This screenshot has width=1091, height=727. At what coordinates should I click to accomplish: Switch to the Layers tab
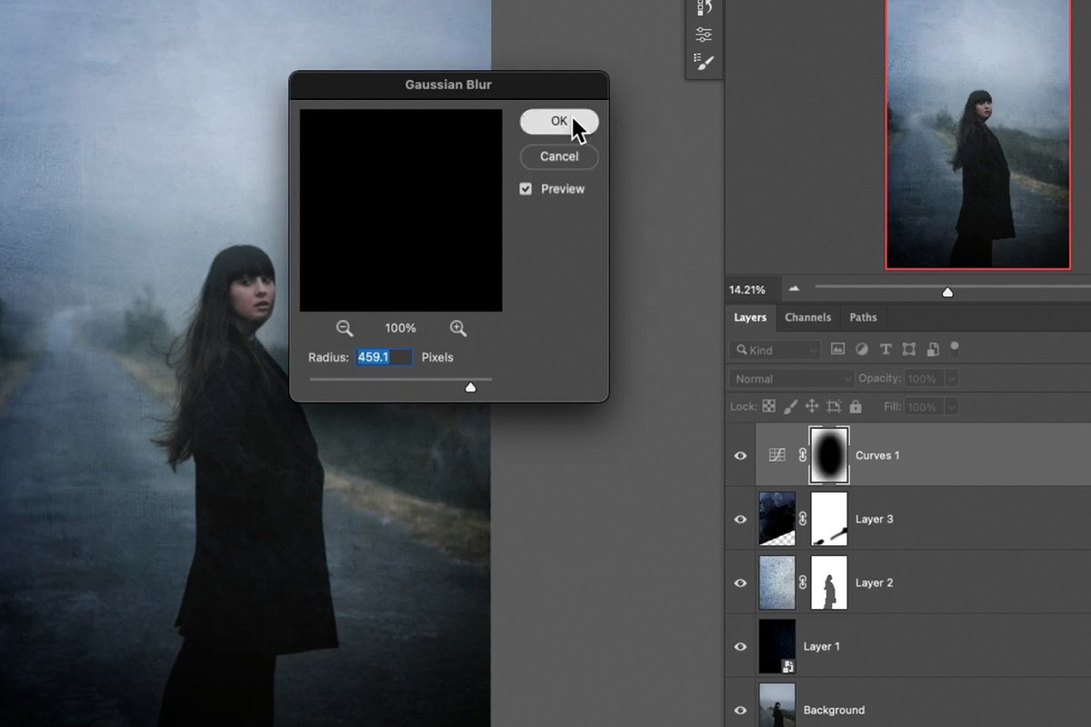coord(750,317)
